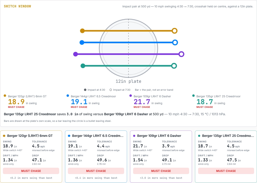Click drift value '1.34 in' in the 6mm GT card
The height and width of the screenshot is (183, 257).
(10, 160)
